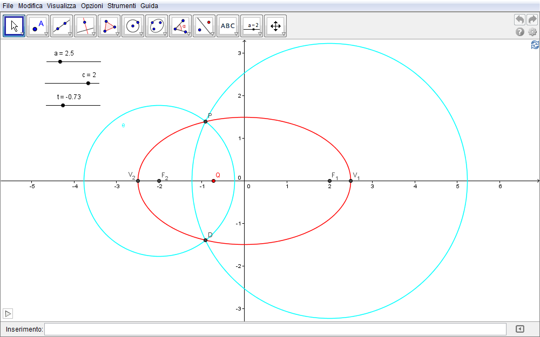The height and width of the screenshot is (337, 540).
Task: Select the New Point tool
Action: click(38, 26)
